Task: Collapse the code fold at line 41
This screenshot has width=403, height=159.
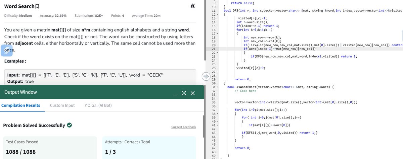Action: (x=217, y=125)
